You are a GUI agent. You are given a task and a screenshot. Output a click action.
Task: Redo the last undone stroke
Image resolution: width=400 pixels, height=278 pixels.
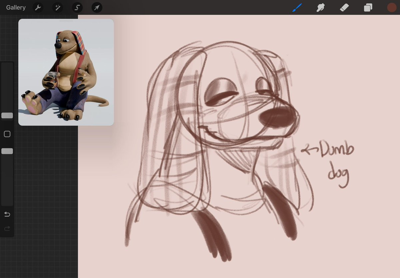coord(7,229)
